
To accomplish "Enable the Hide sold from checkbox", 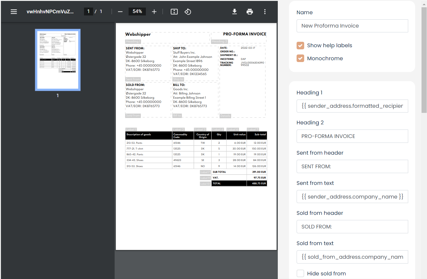I will click(300, 274).
